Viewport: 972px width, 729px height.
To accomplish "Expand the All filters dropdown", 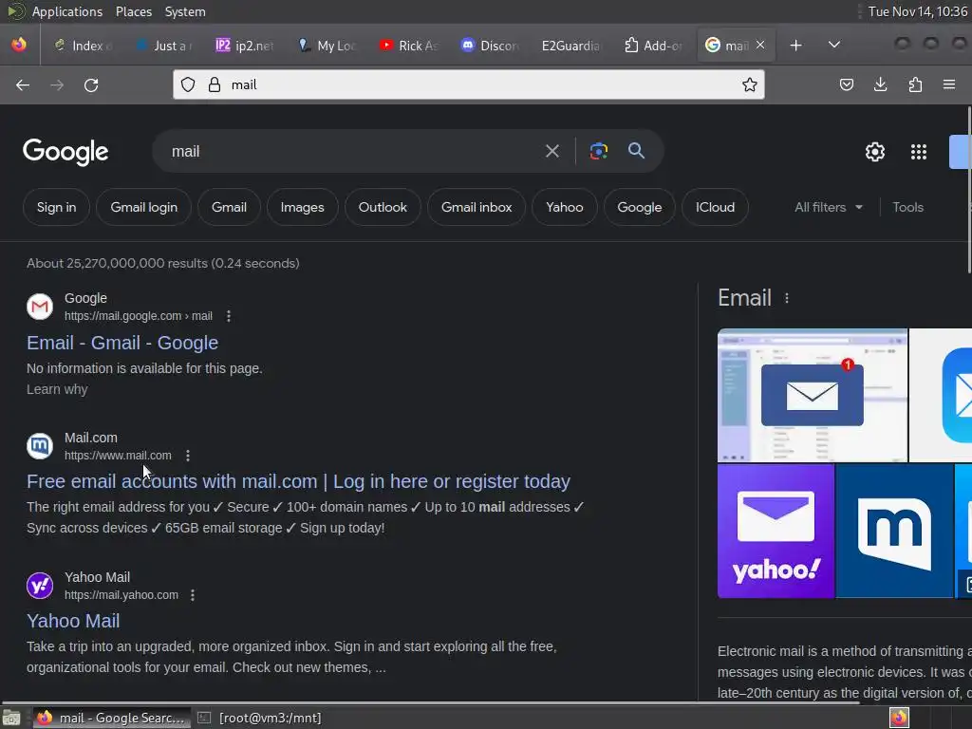I will [828, 207].
